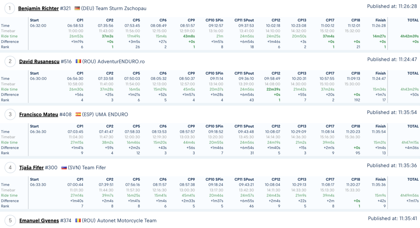Click the rank 4 circle badge

[x=10, y=167]
